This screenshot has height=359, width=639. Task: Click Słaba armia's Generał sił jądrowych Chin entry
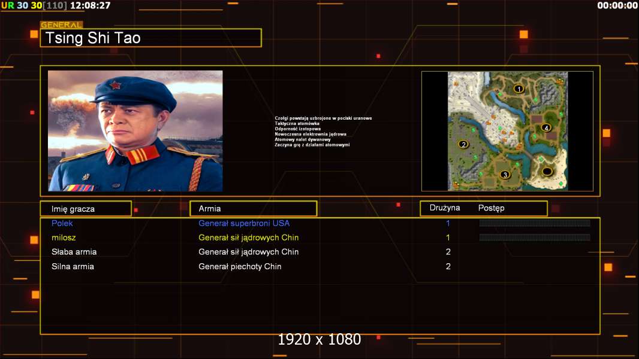(x=249, y=252)
